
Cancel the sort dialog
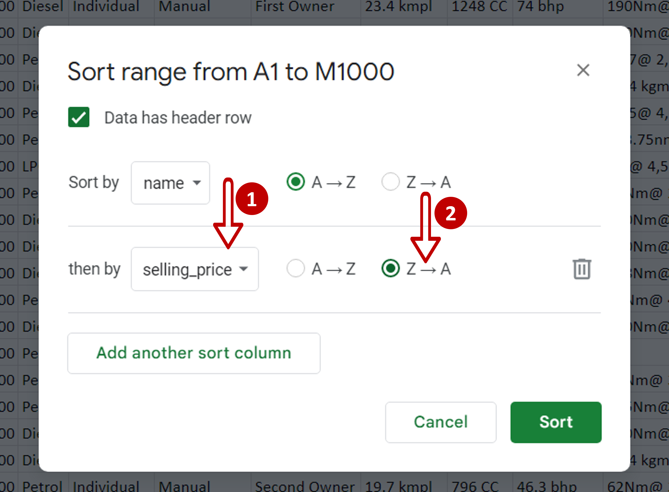coord(441,422)
